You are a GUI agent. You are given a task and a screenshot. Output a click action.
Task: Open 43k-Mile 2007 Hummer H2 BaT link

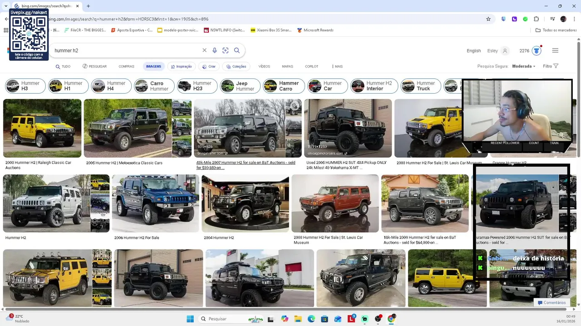point(246,165)
